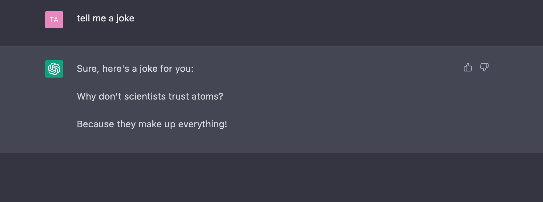Click the question 'Why don't scientists trust atoms?'

(150, 96)
